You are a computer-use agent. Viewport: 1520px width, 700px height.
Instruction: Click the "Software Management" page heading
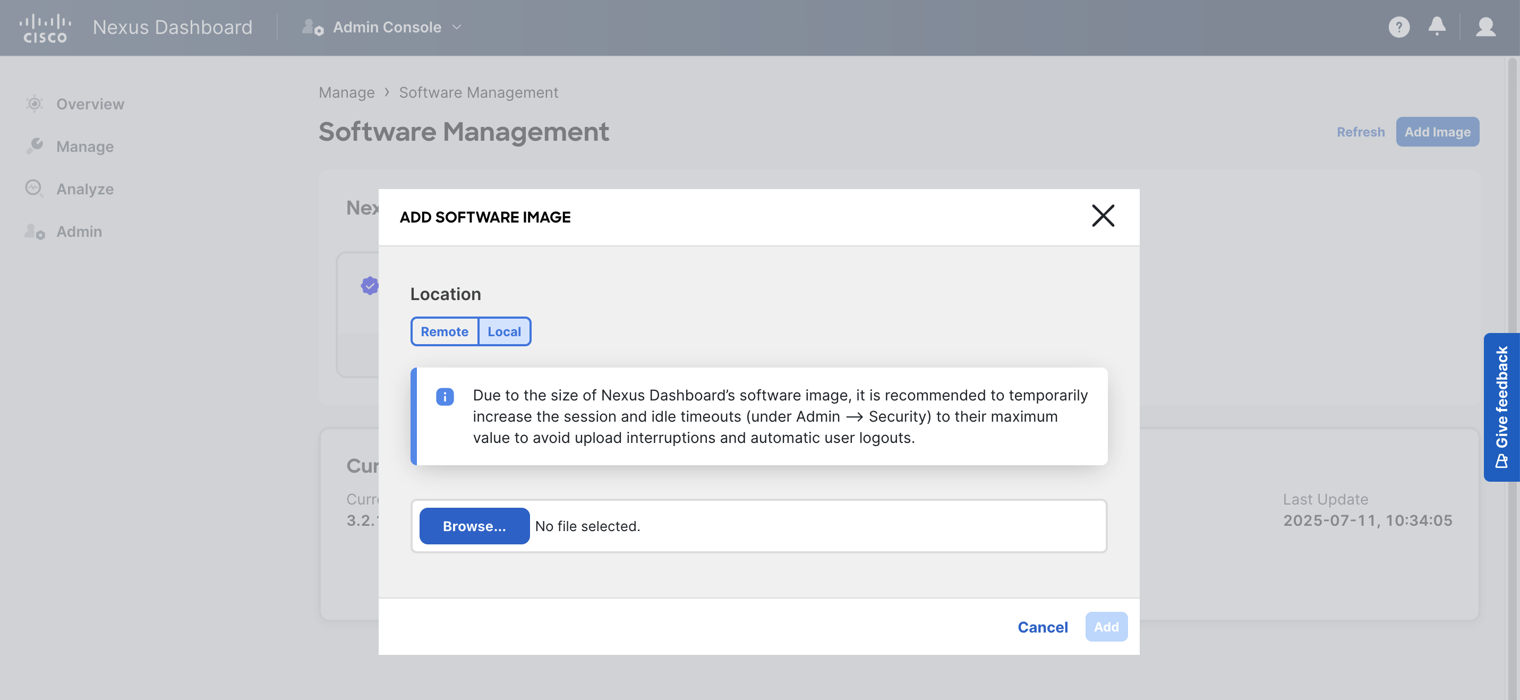(x=464, y=132)
